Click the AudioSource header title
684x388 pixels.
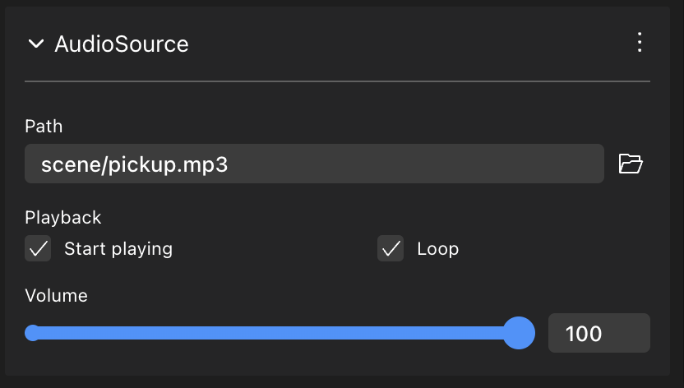(x=122, y=44)
